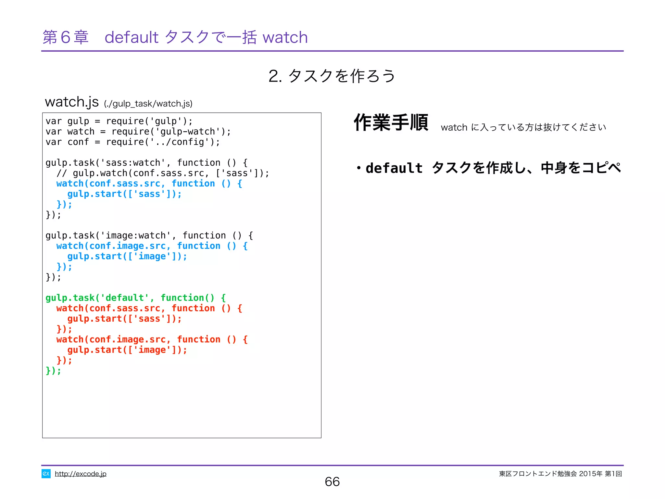Click the line "gulp.task('image:watch', function () {"
Image resolution: width=665 pixels, height=499 pixels.
point(149,236)
